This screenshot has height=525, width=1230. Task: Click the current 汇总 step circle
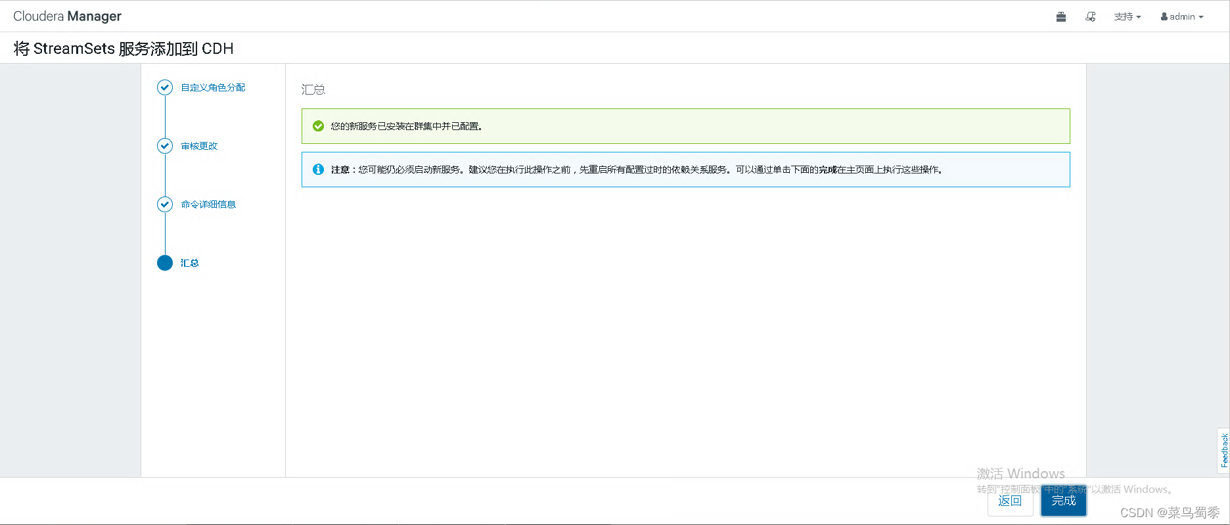pyautogui.click(x=165, y=263)
